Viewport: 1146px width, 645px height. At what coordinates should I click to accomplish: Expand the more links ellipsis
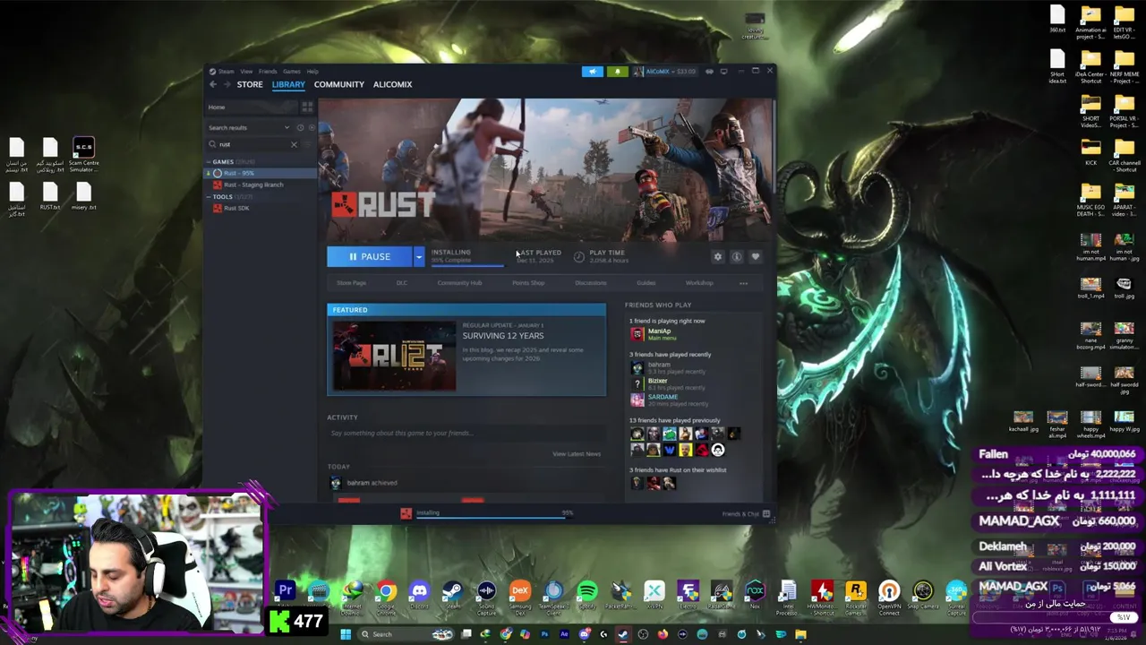743,283
